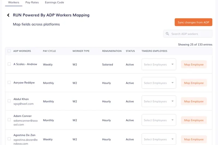Screen dimensions: 218x145
Task: Toggle the select-all checkbox in table header
Action: click(x=9, y=51)
